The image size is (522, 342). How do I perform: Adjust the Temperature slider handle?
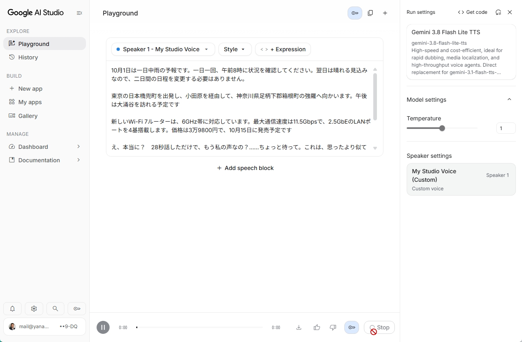click(442, 128)
